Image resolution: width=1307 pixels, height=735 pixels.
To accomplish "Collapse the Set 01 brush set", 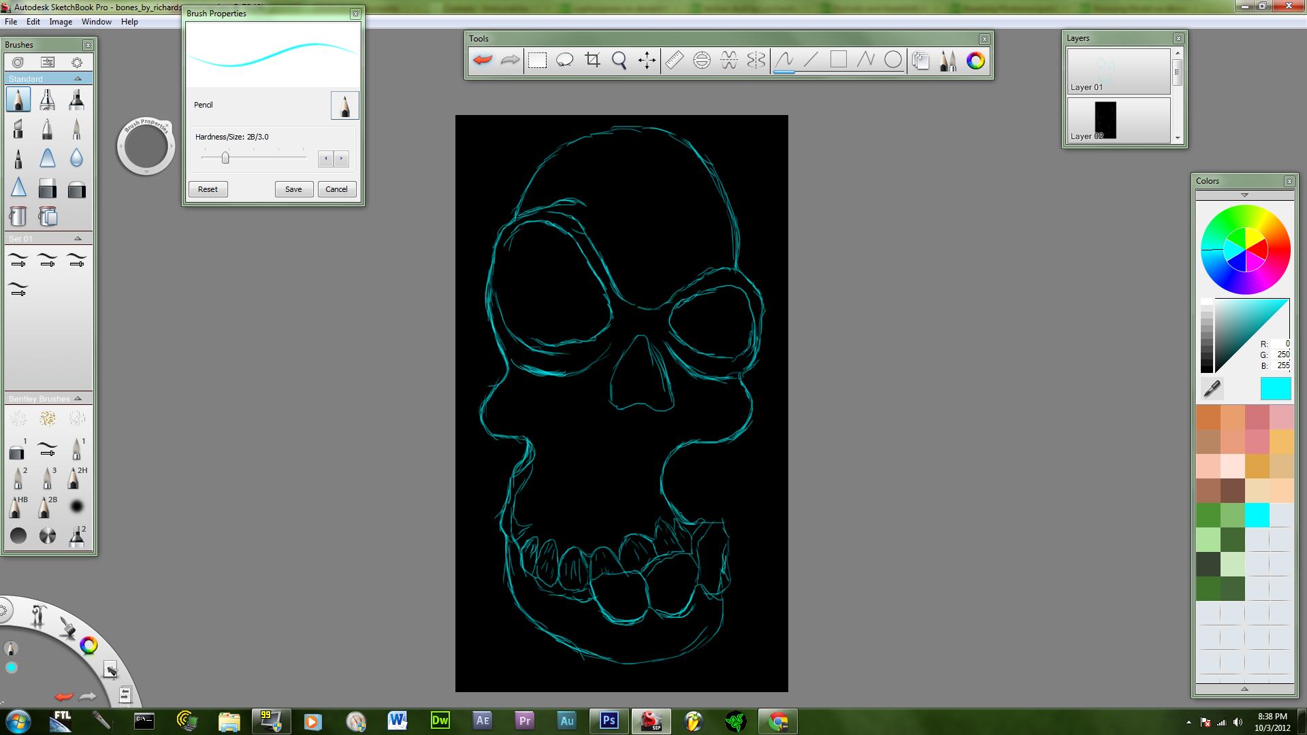I will pos(78,239).
